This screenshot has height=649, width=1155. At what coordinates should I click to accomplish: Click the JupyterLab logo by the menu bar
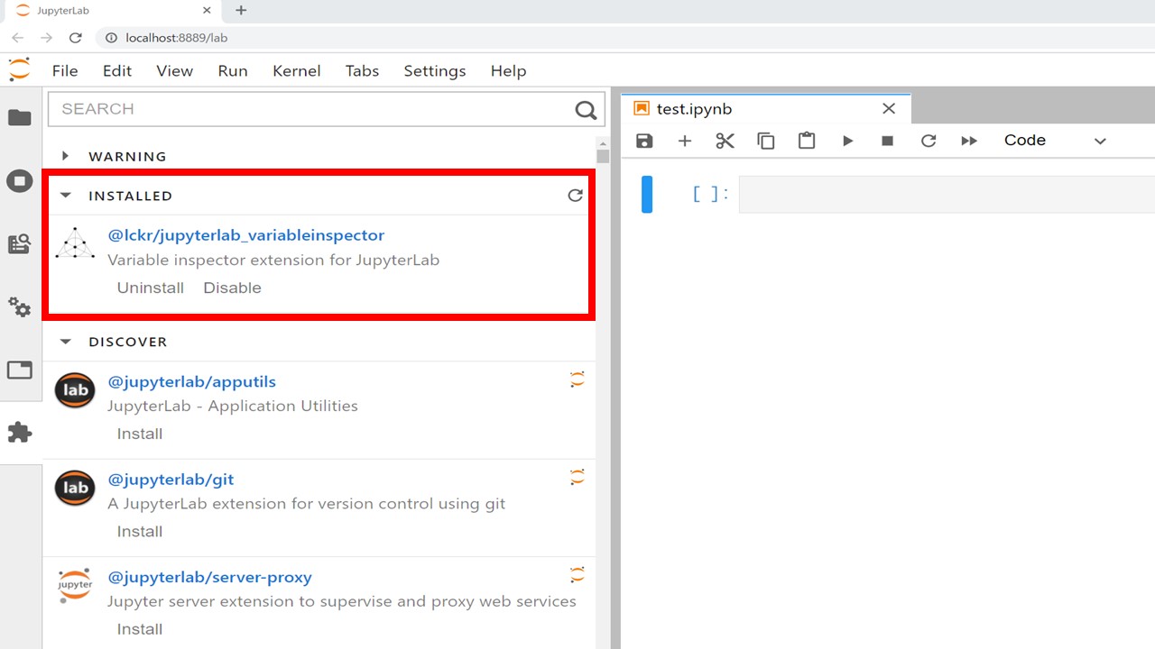[x=19, y=70]
